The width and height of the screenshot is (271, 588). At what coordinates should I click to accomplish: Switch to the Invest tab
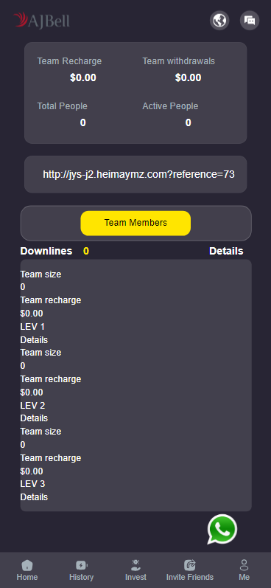tap(135, 570)
